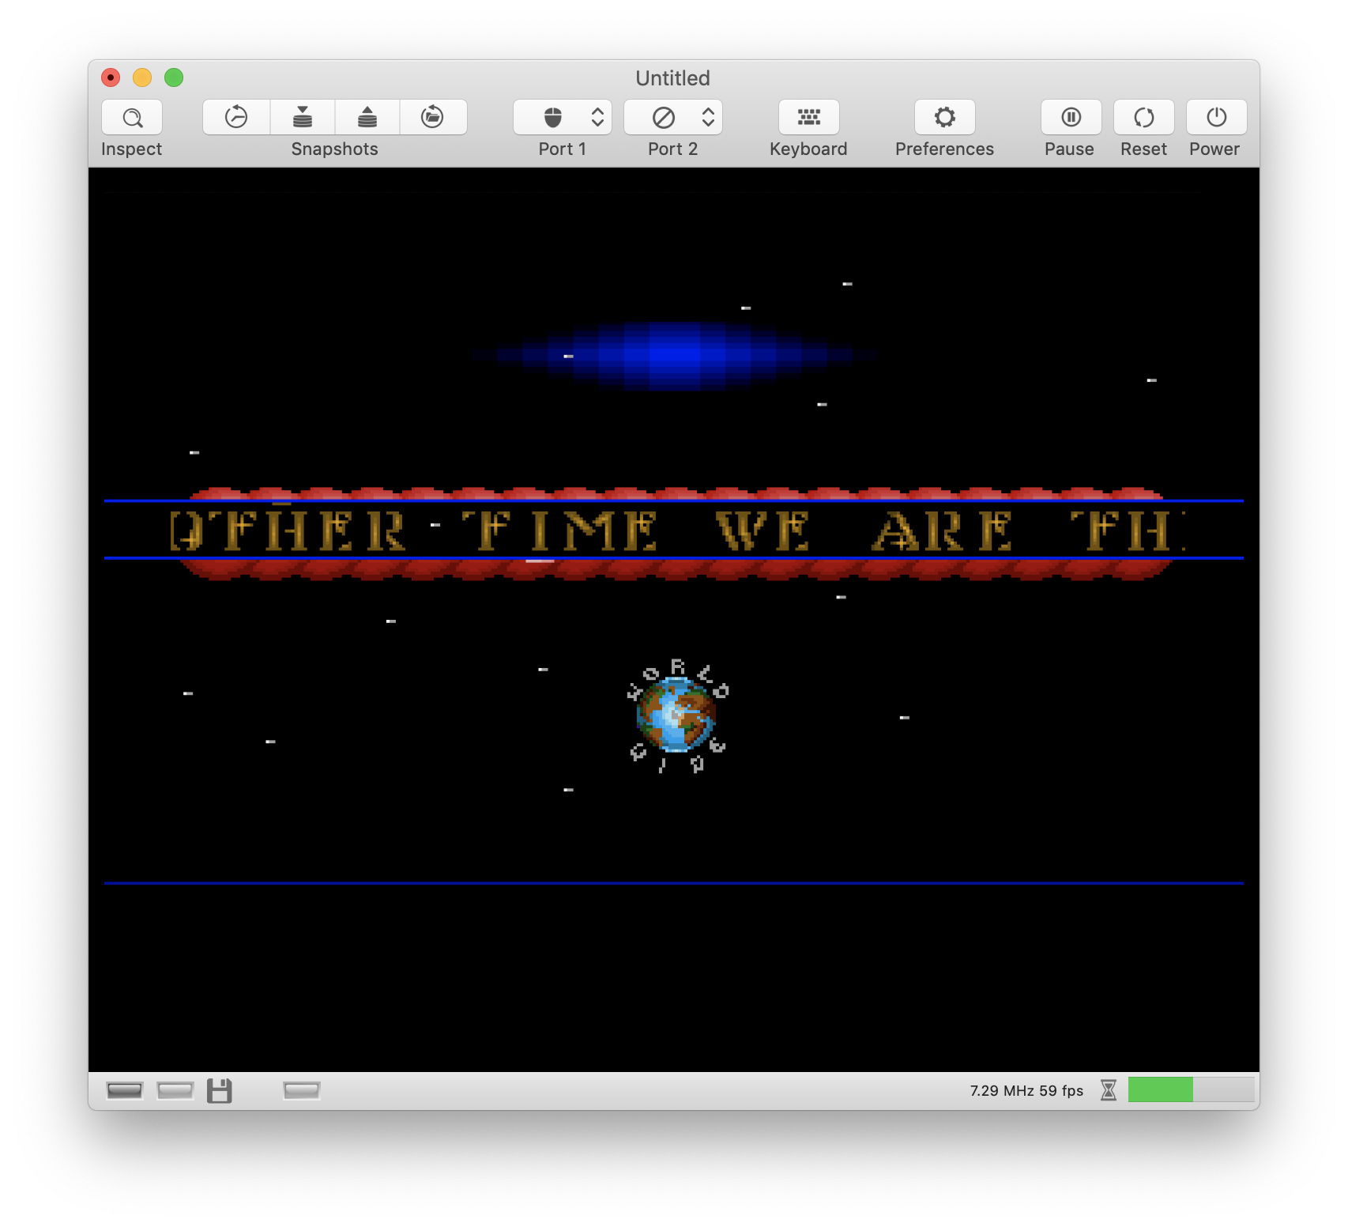Click the spinning globe in emulator screen
This screenshot has height=1227, width=1348.
pos(677,715)
